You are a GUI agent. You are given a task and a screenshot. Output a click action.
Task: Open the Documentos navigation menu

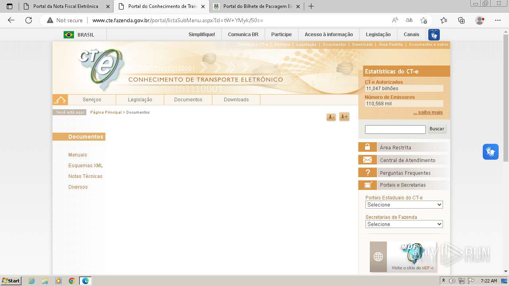[188, 100]
